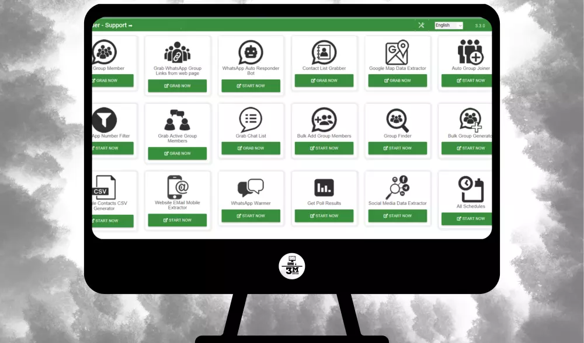Click the Bulk Group Generator icon
Viewport: 584px width, 343px height.
[x=471, y=120]
